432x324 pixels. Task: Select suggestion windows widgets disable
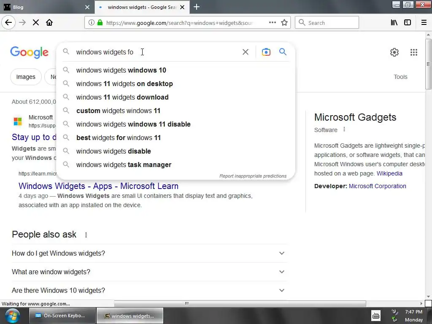coord(175,151)
